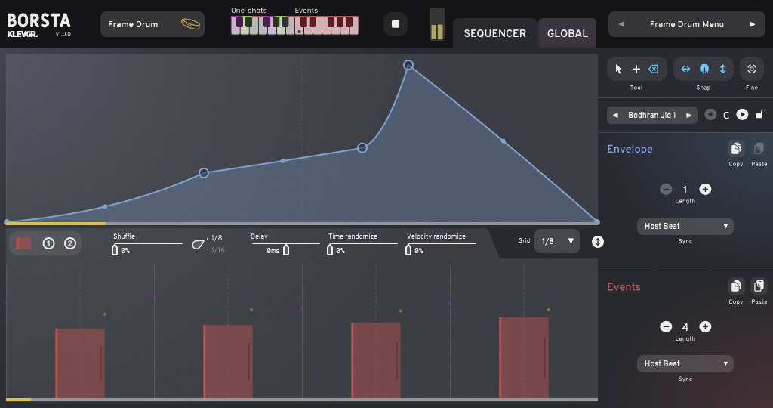Open the Frame Drum Menu
Viewport: 773px width, 408px height.
[687, 24]
